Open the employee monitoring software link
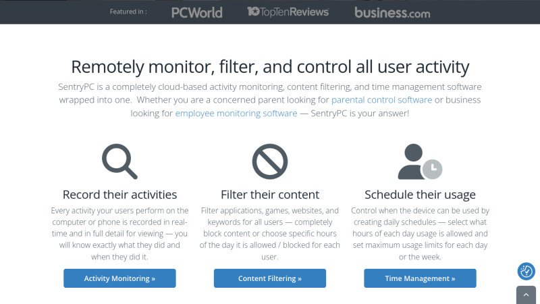This screenshot has width=540, height=304. [x=236, y=113]
